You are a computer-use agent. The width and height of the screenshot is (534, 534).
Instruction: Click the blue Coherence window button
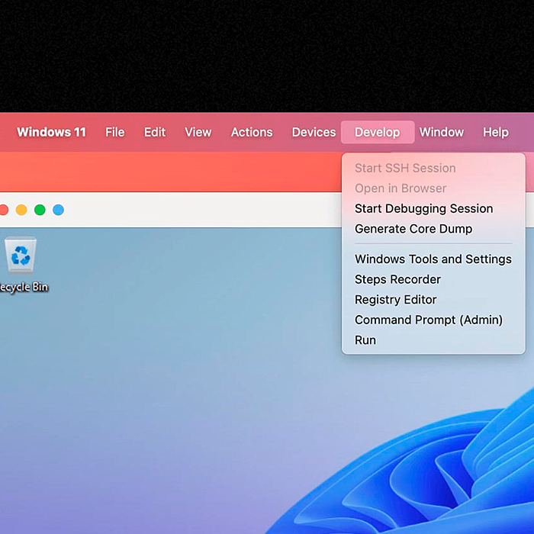coord(58,210)
